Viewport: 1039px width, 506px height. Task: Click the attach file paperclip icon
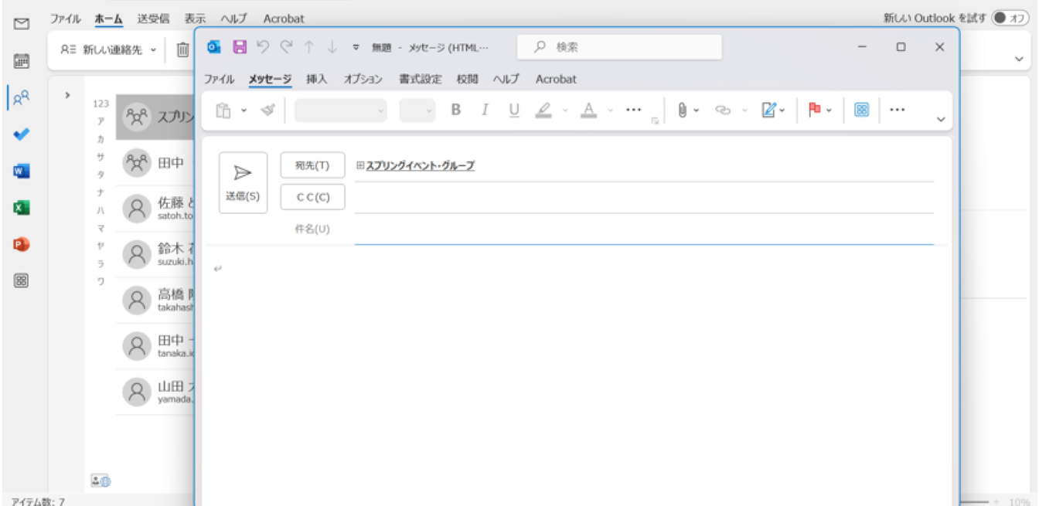[x=682, y=110]
